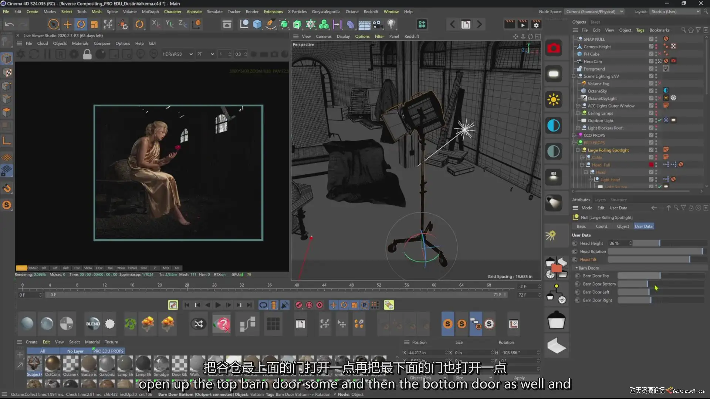Expand the CCO PROPS tree item

(x=574, y=135)
